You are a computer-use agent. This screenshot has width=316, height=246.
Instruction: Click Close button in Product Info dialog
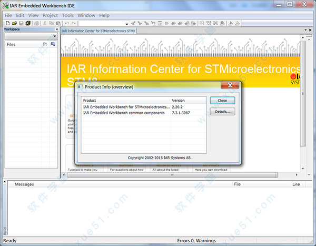[222, 101]
